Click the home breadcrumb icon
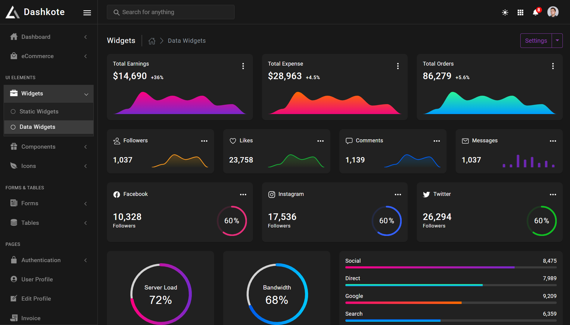The width and height of the screenshot is (570, 325). [x=152, y=41]
